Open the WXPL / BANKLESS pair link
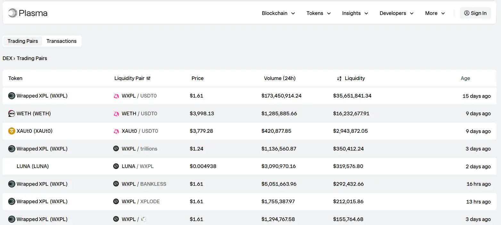The image size is (501, 225). [x=144, y=184]
